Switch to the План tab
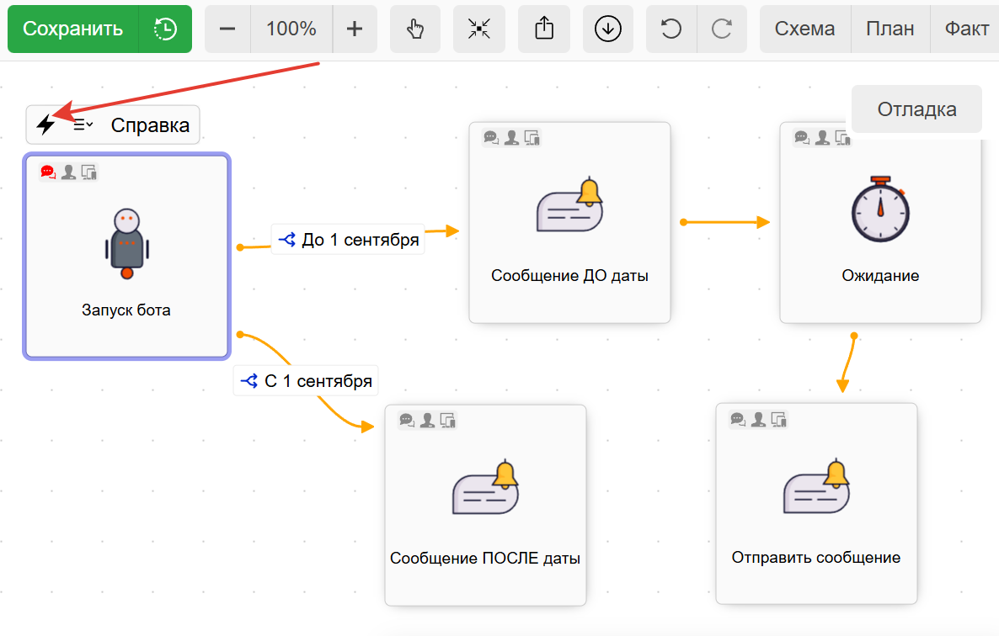 [x=890, y=29]
